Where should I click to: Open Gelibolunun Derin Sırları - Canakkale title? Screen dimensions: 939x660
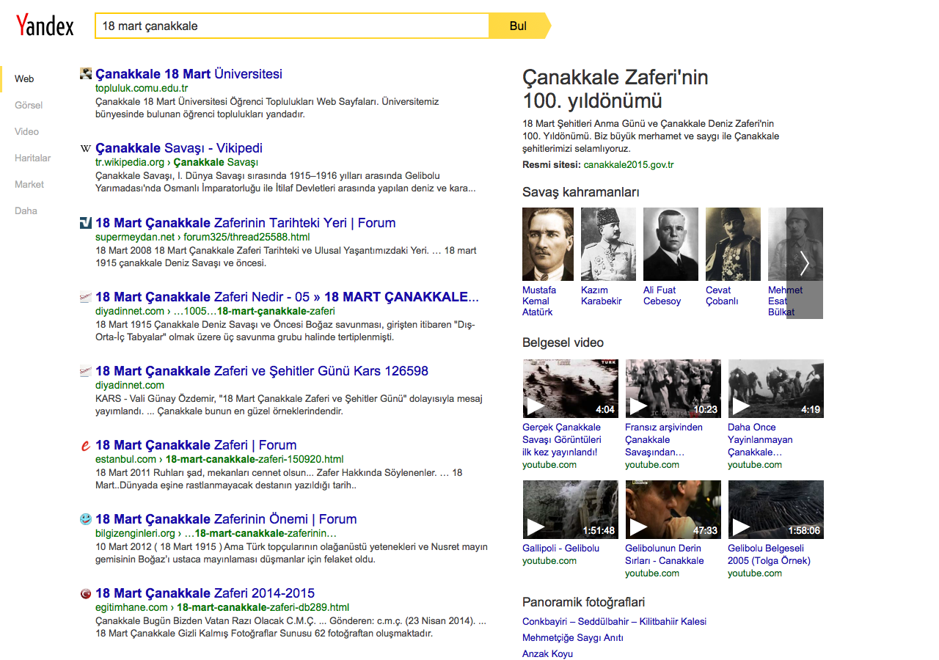click(x=665, y=554)
